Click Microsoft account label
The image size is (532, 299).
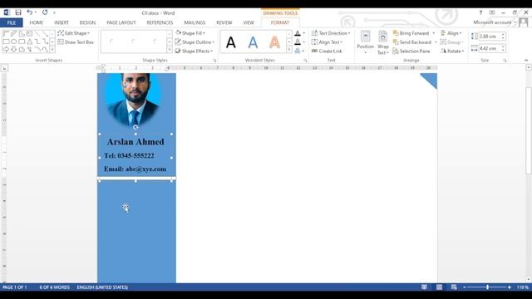(x=492, y=22)
